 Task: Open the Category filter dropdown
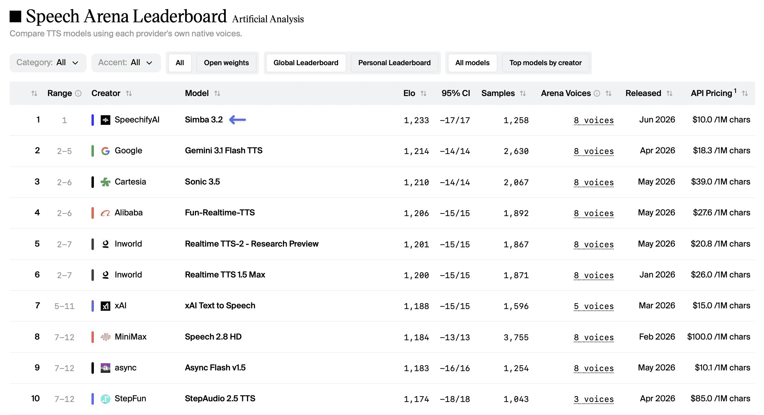coord(48,63)
